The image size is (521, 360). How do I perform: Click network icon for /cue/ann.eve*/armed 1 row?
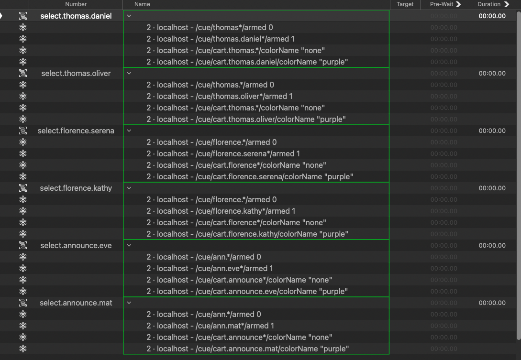(x=22, y=268)
